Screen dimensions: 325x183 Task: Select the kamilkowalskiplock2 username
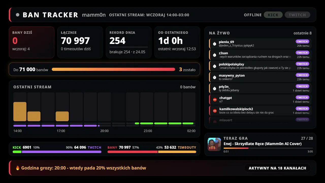[x=236, y=109]
